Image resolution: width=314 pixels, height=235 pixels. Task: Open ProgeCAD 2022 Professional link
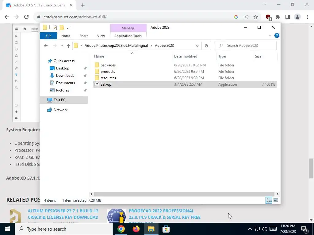coord(165,214)
